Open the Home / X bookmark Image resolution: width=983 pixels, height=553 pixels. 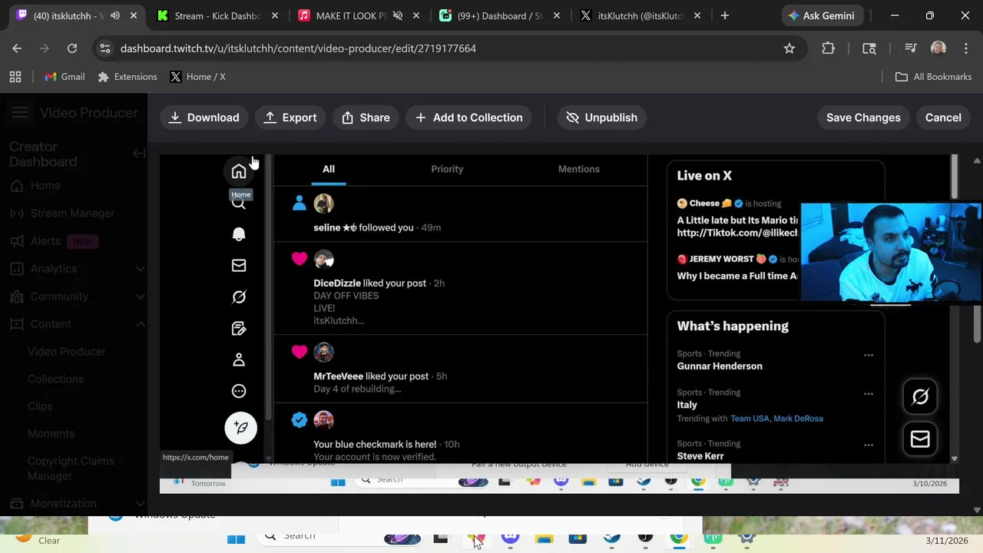197,77
